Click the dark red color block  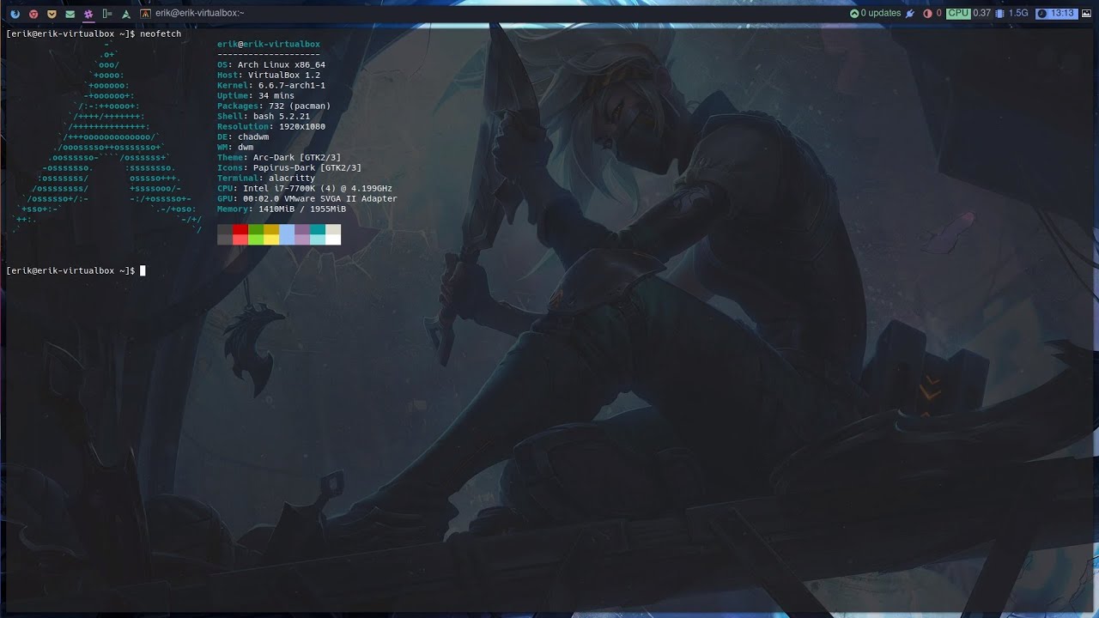(x=240, y=229)
